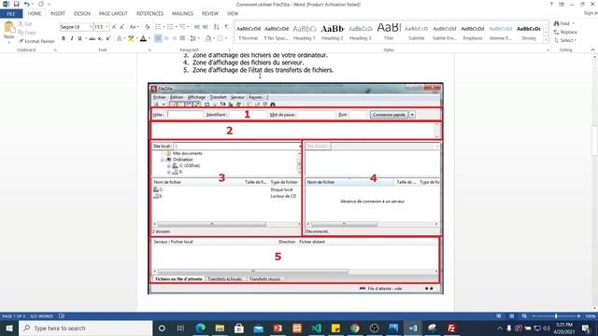Align text right
Image resolution: width=598 pixels, height=336 pixels.
tap(175, 38)
